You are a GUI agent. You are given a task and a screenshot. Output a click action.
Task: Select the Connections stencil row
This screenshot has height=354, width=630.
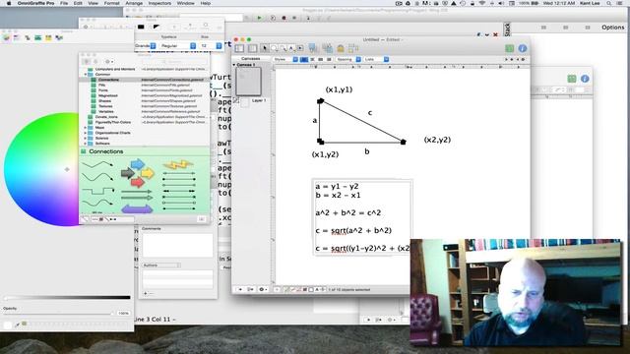coord(145,80)
